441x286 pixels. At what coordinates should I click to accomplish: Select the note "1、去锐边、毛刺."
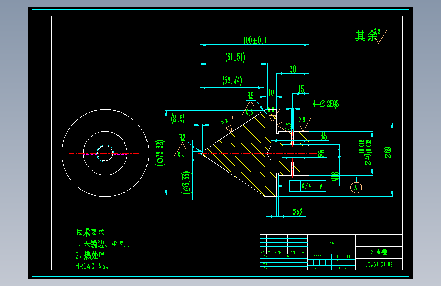coord(102,244)
